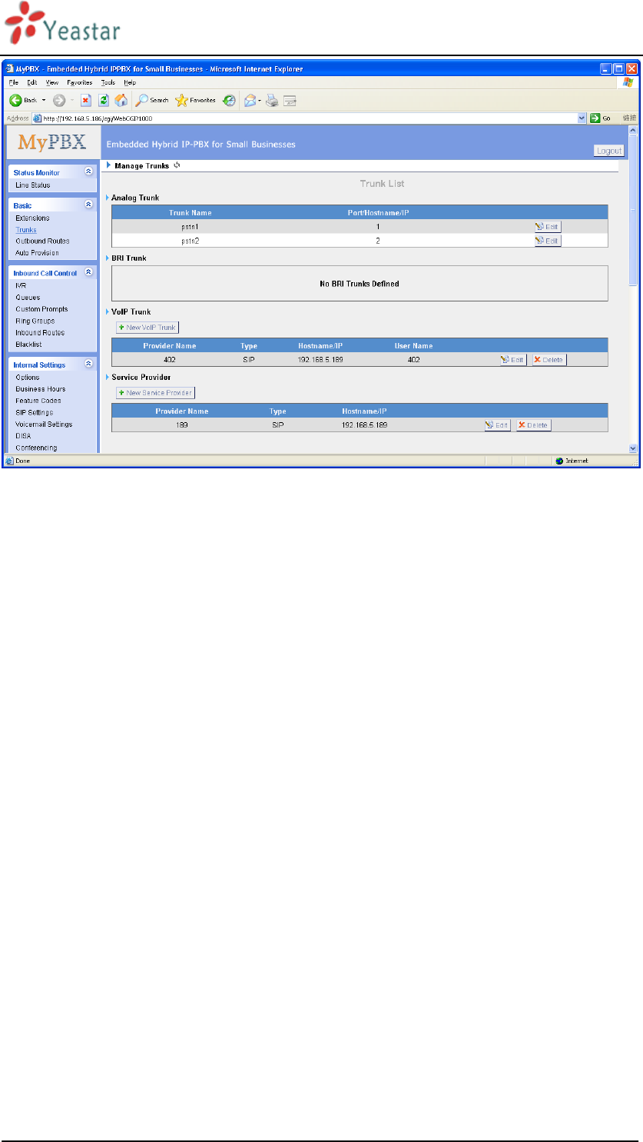Edit the 189 service provider
The height and width of the screenshot is (1142, 643).
click(497, 425)
